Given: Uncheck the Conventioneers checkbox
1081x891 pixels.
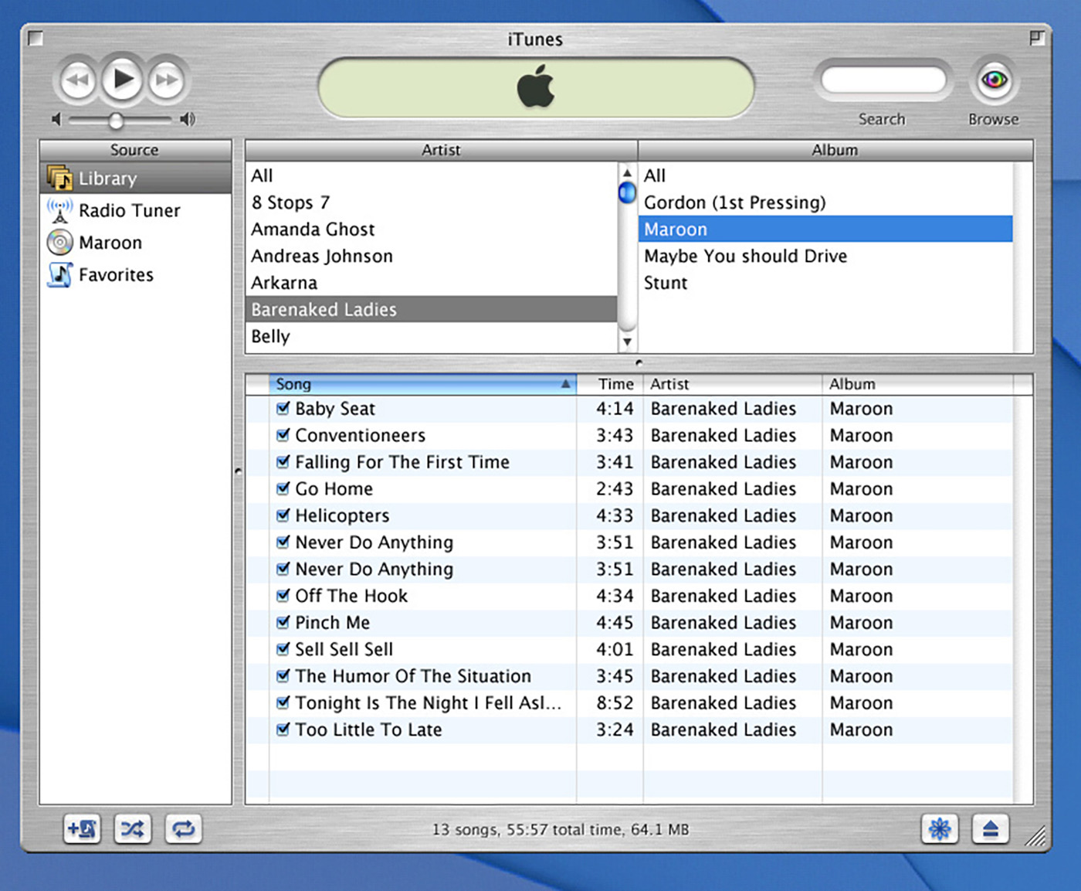Looking at the screenshot, I should tap(283, 435).
